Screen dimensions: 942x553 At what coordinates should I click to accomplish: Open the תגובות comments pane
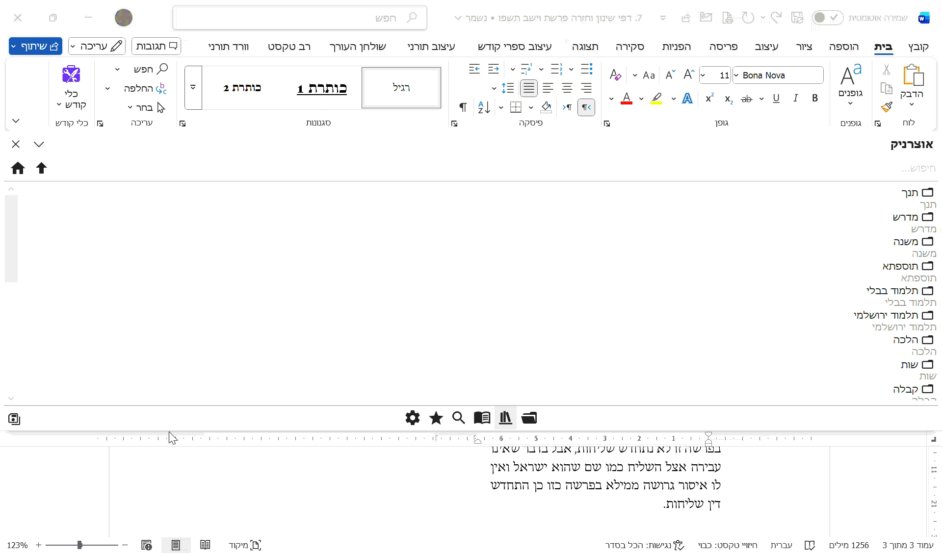coord(156,46)
